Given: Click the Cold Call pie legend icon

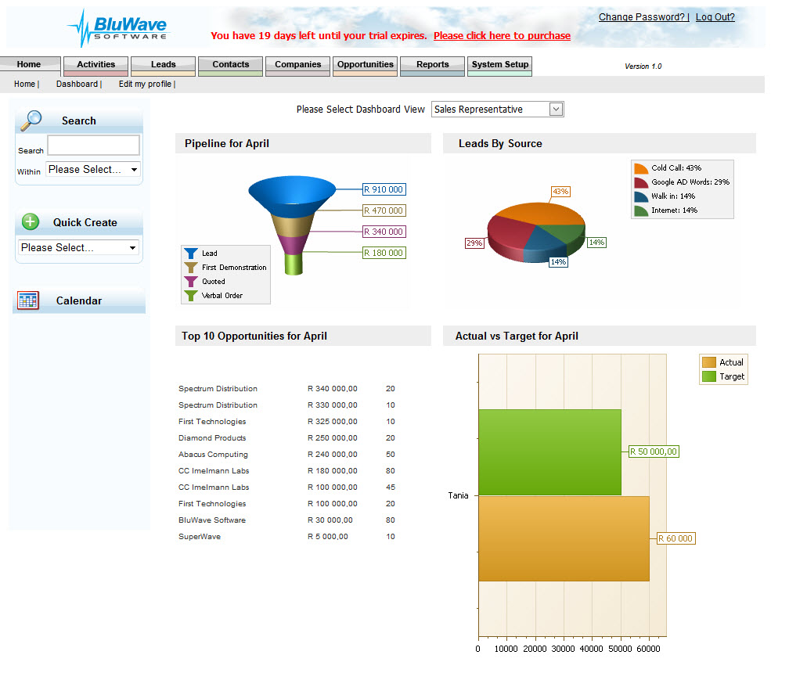Looking at the screenshot, I should [640, 168].
